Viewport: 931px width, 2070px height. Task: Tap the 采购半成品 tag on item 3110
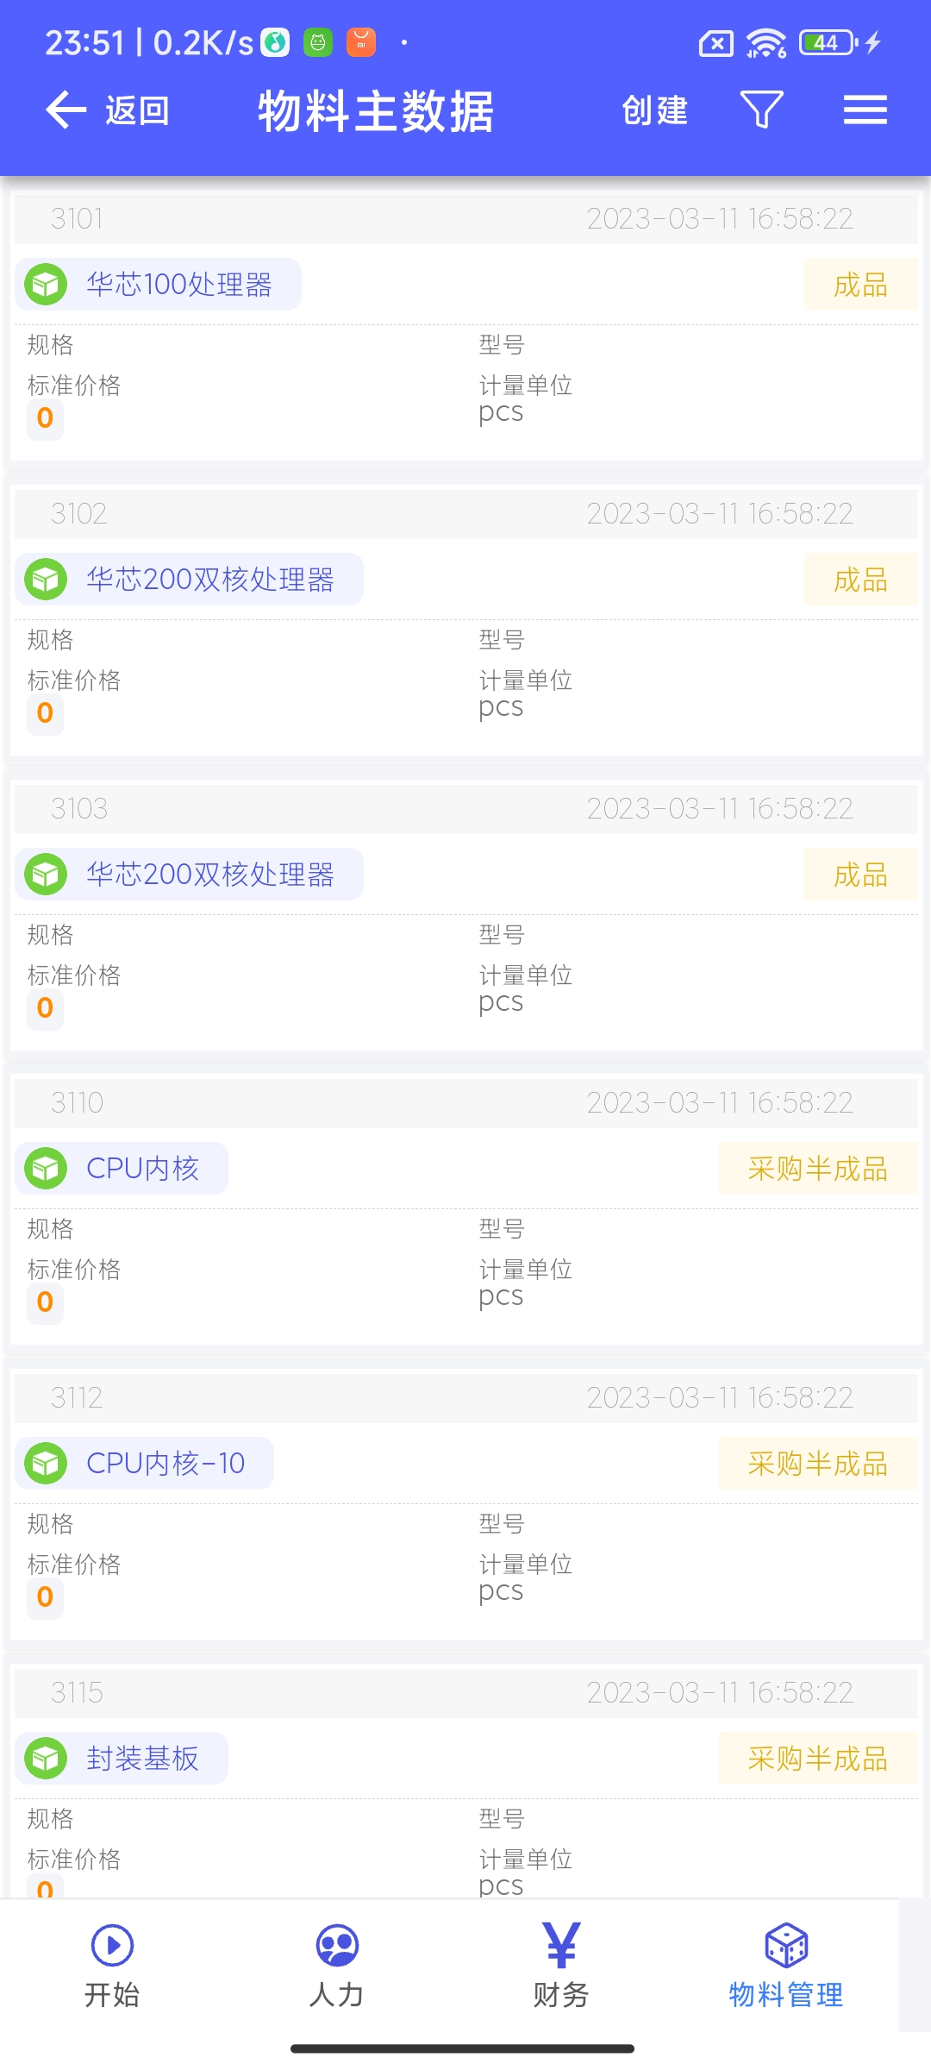pos(817,1169)
